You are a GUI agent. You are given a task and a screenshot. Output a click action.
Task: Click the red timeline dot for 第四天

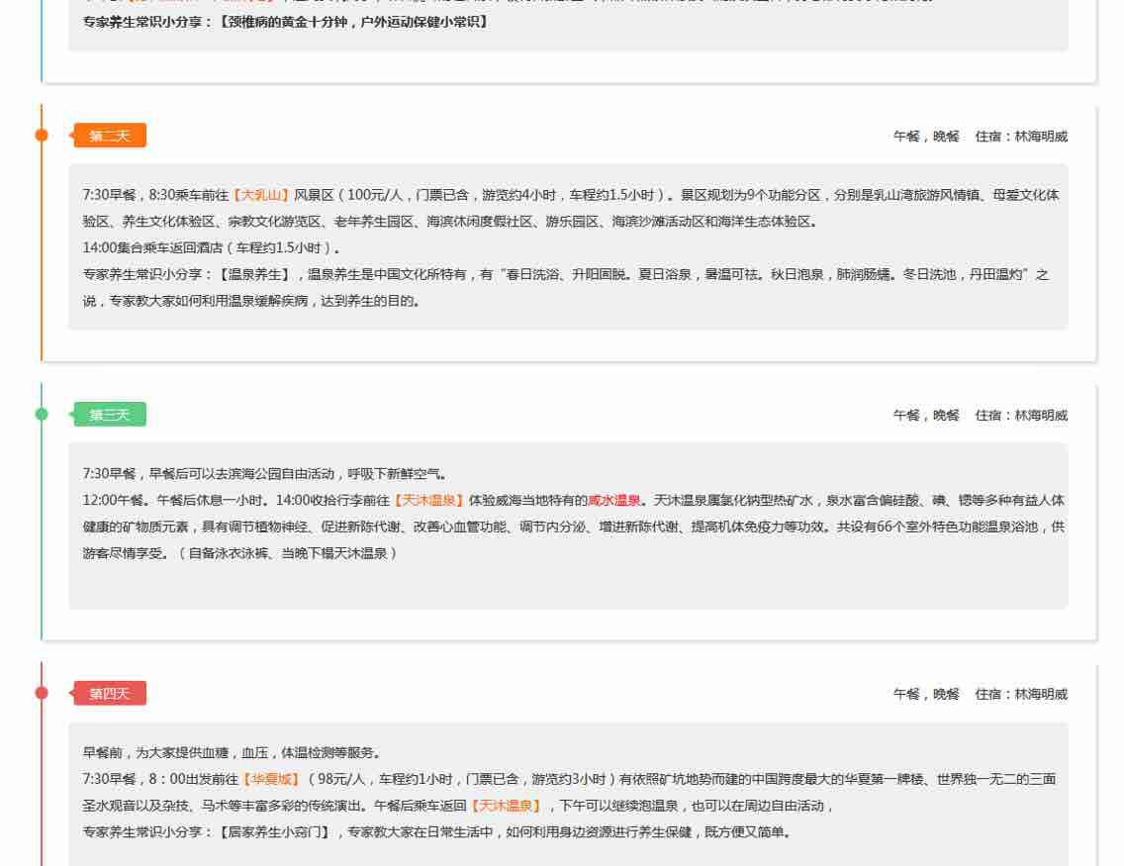pyautogui.click(x=42, y=693)
